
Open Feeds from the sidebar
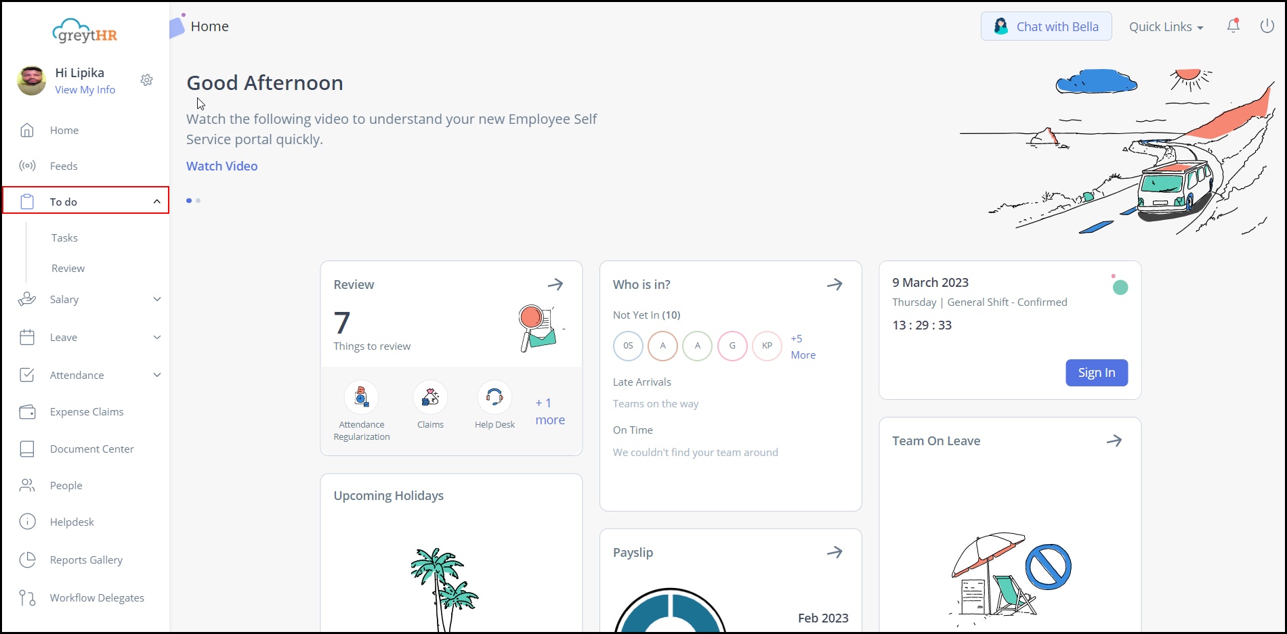tap(64, 166)
